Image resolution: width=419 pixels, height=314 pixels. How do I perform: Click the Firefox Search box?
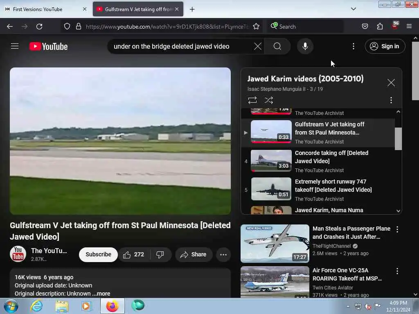click(x=304, y=27)
